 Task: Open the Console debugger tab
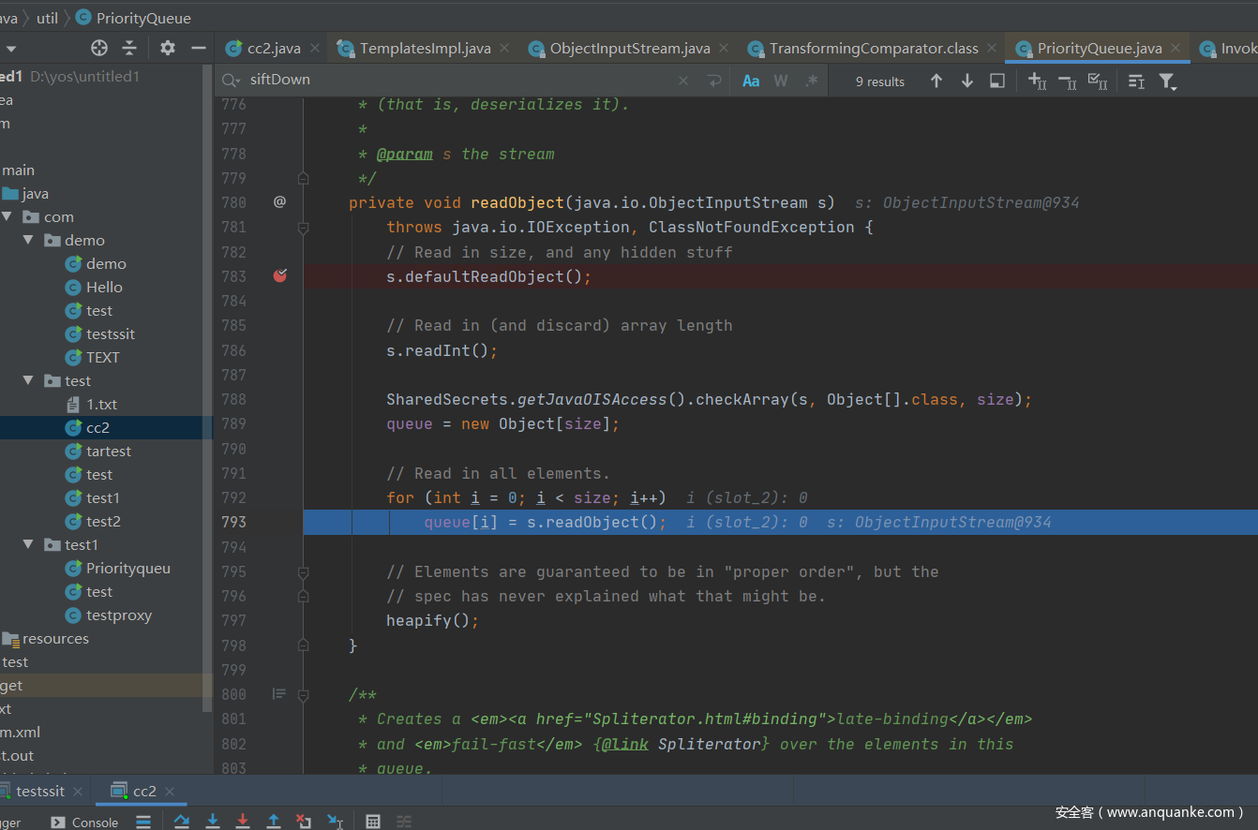pos(94,823)
